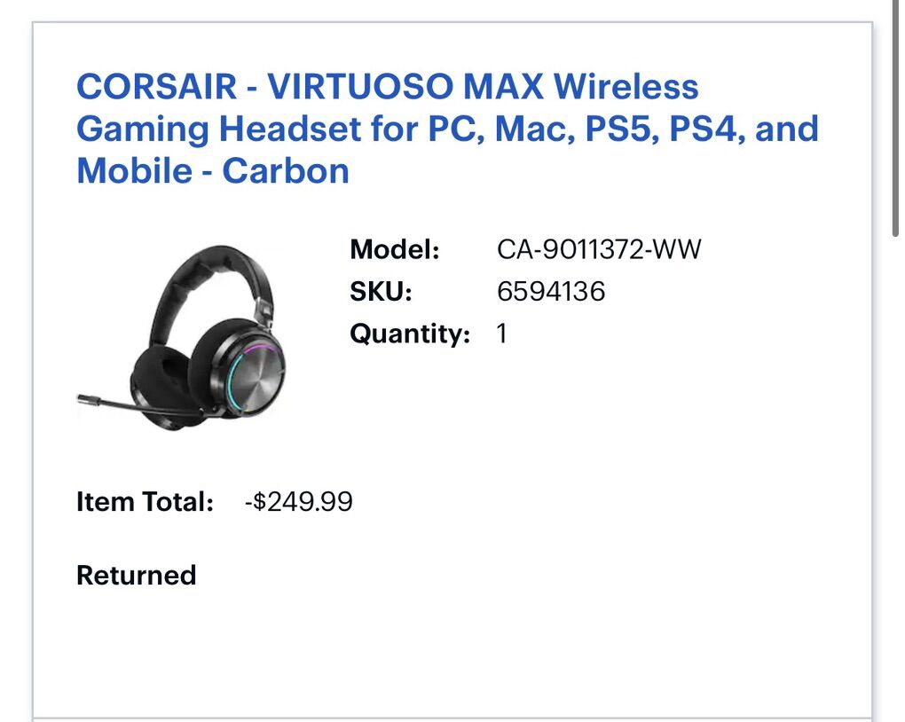This screenshot has height=722, width=905.
Task: Click the word CORSAIR in the title
Action: click(156, 87)
